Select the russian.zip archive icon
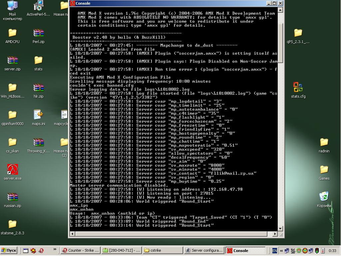 click(12, 200)
